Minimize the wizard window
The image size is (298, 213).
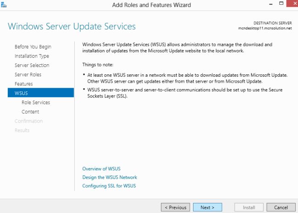(271, 4)
